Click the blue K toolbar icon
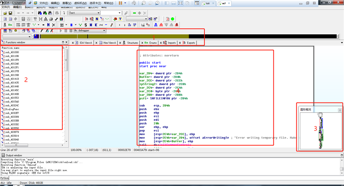The height and width of the screenshot is (186, 344). (x=96, y=25)
